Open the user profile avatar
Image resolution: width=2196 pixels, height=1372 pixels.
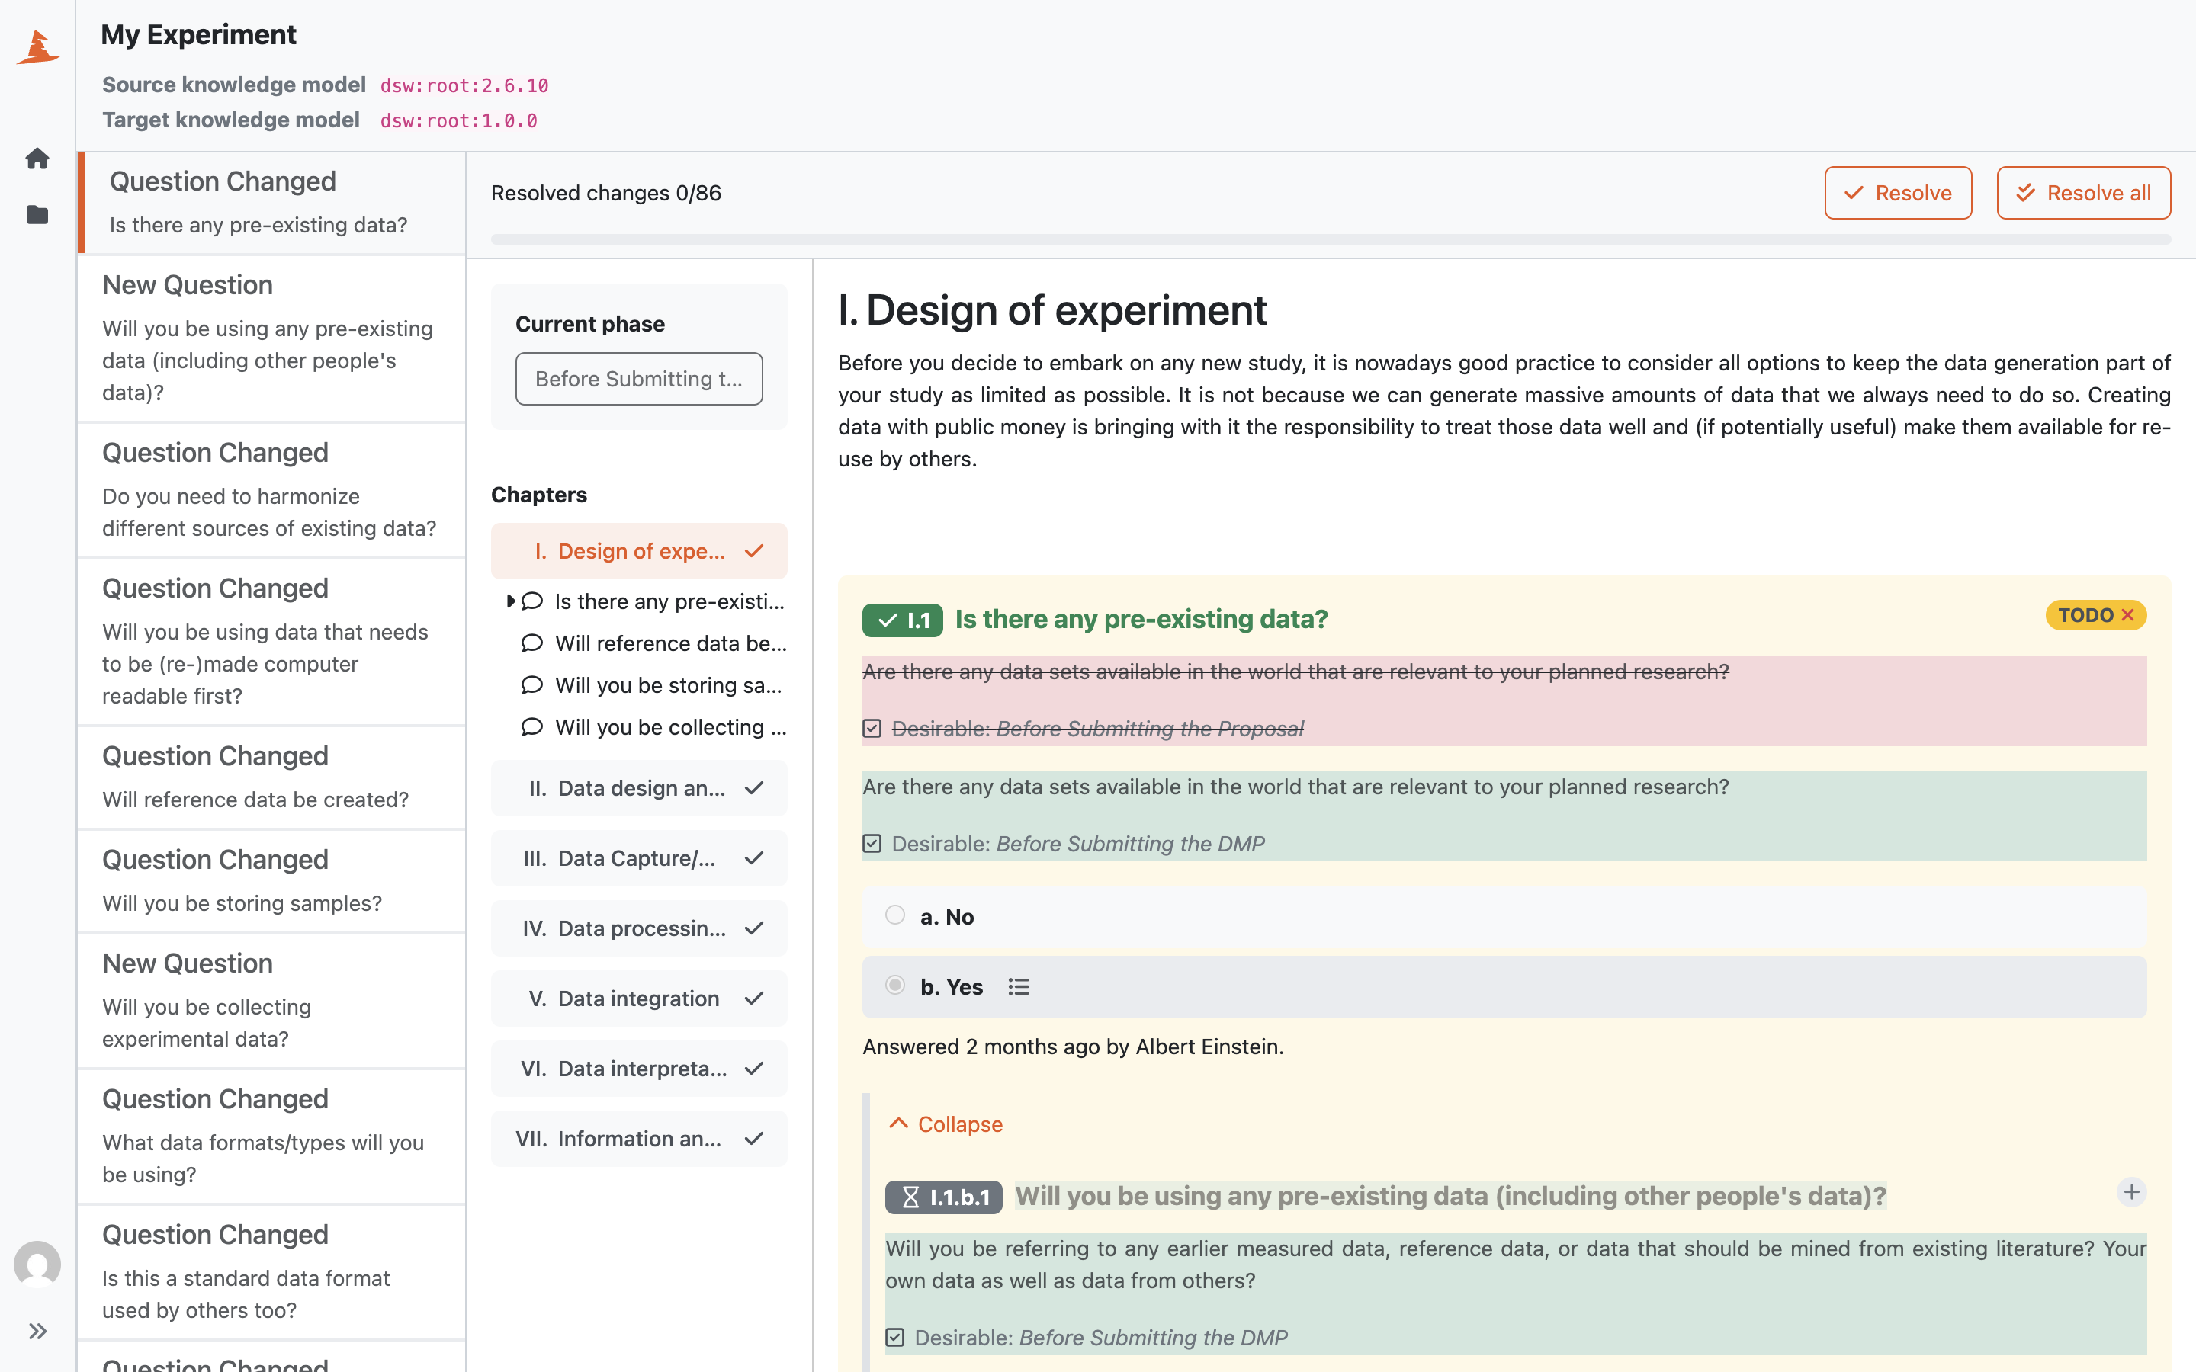click(37, 1263)
